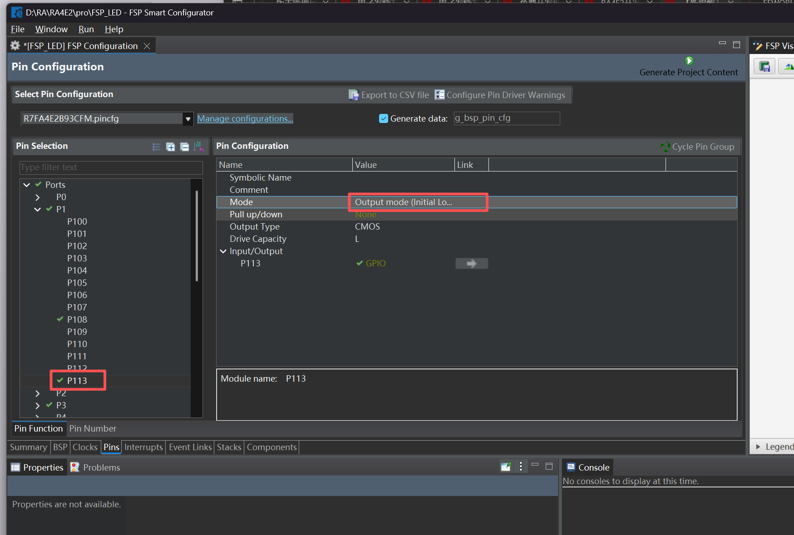Click the Export to CSV file icon
Image resolution: width=794 pixels, height=535 pixels.
coord(354,95)
